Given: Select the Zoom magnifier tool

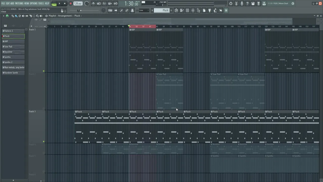Looking at the screenshot, I should [37, 16].
